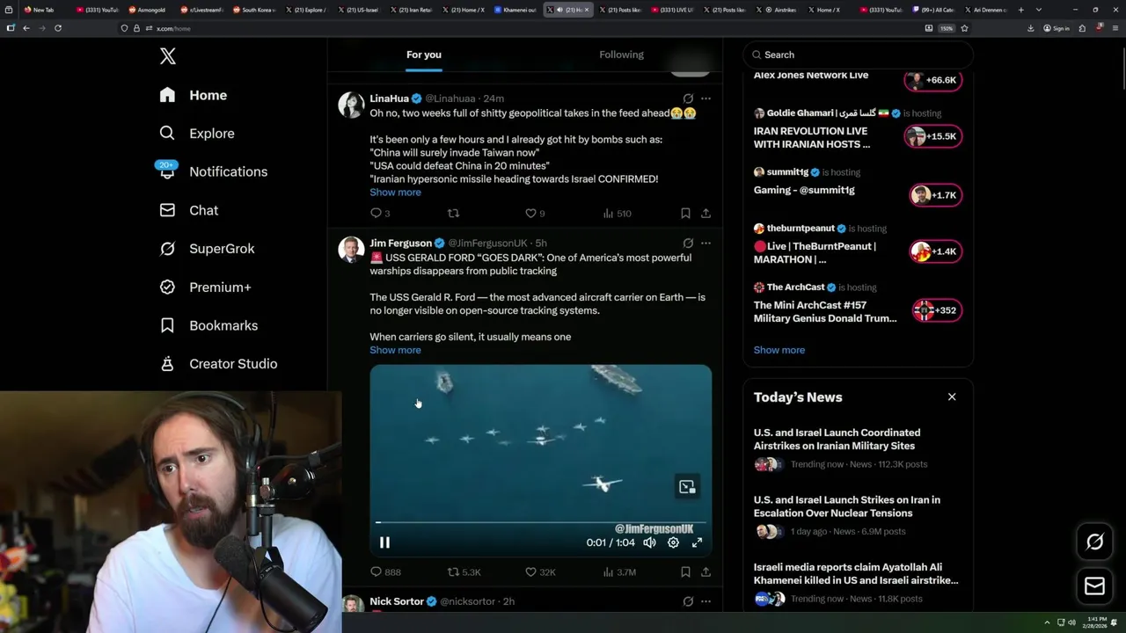Open the floating Messages button
The image size is (1126, 633).
pyautogui.click(x=1094, y=586)
